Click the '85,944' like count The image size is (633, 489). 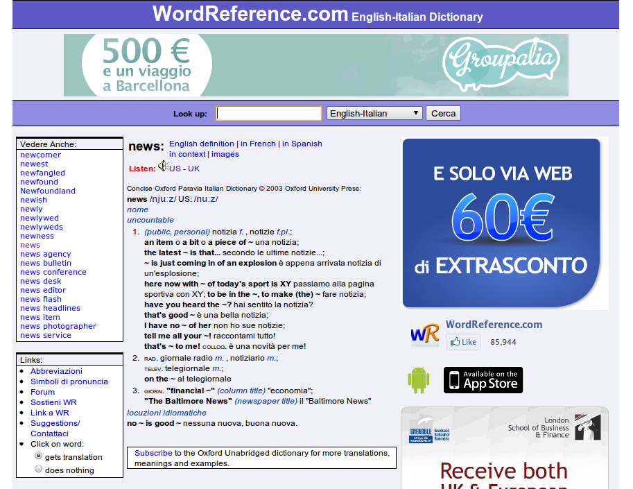click(503, 342)
